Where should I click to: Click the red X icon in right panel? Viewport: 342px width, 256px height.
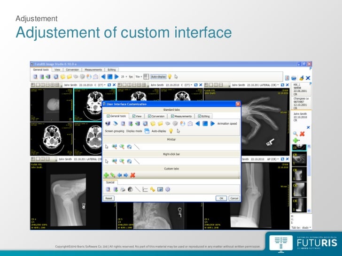click(x=302, y=134)
